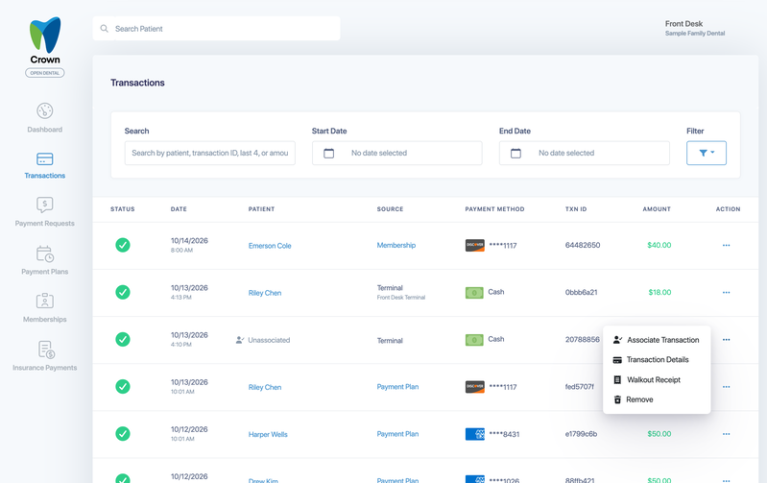767x483 pixels.
Task: Open action menu for Emerson Cole transaction
Action: click(726, 245)
